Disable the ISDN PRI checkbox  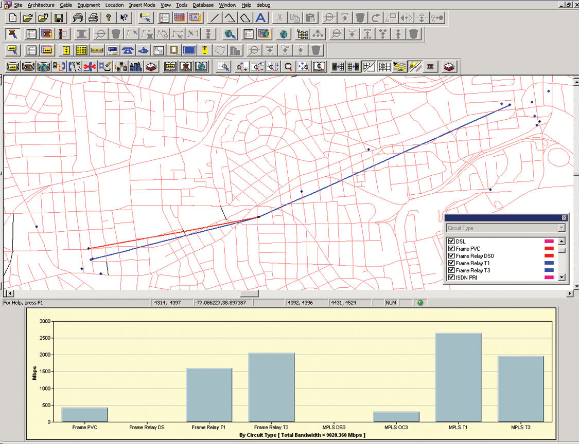click(451, 277)
